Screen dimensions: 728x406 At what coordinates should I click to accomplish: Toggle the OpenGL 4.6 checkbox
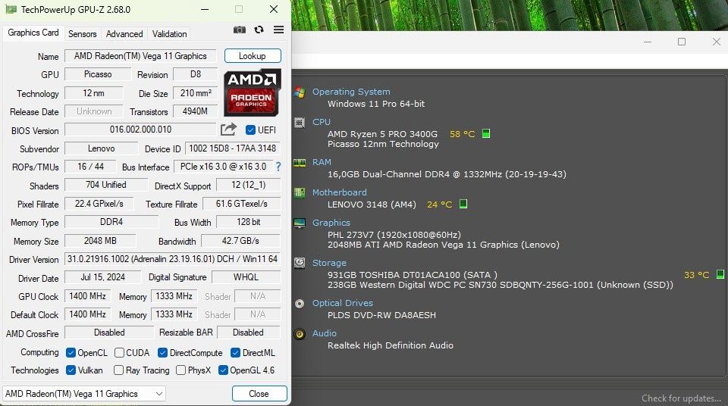point(223,370)
